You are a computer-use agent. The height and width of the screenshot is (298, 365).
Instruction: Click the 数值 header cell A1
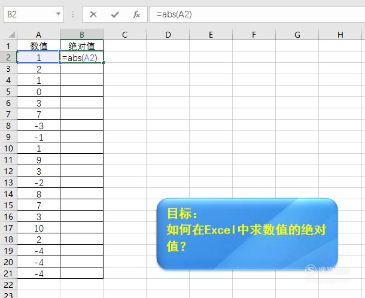point(39,45)
